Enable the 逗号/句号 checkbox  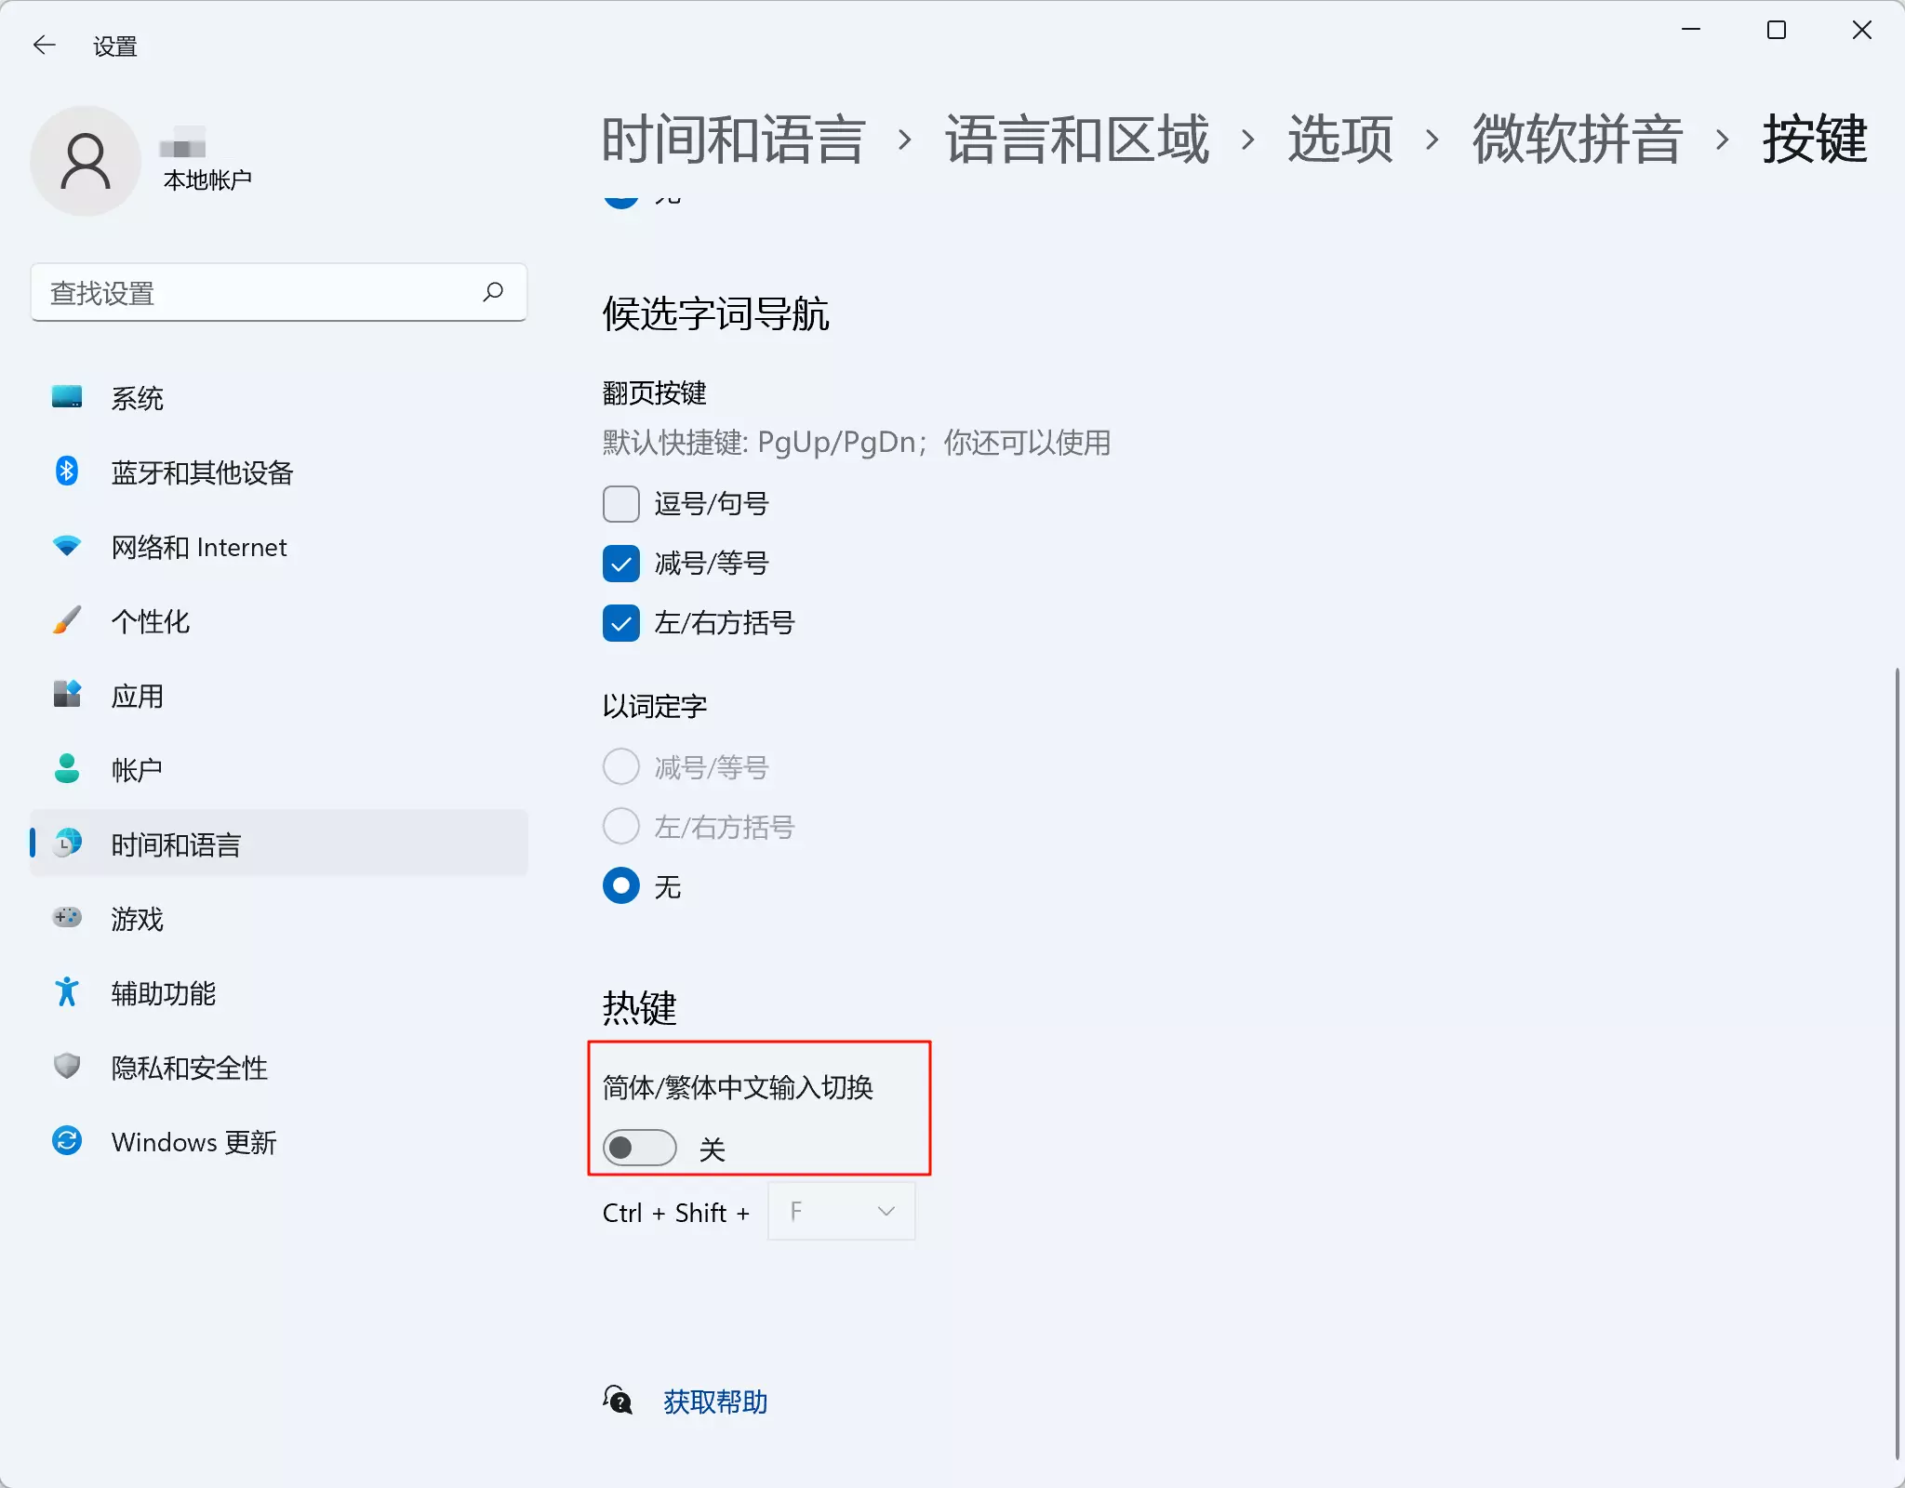coord(620,504)
